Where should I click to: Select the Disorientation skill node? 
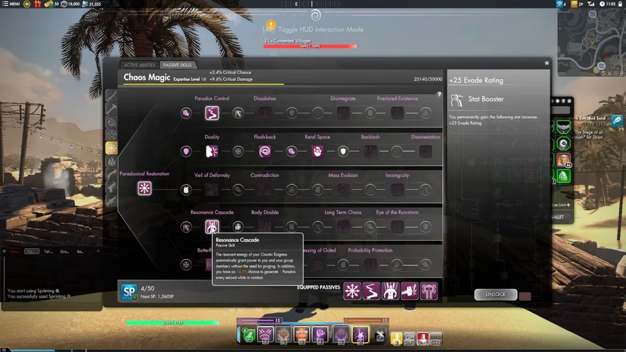[x=426, y=151]
